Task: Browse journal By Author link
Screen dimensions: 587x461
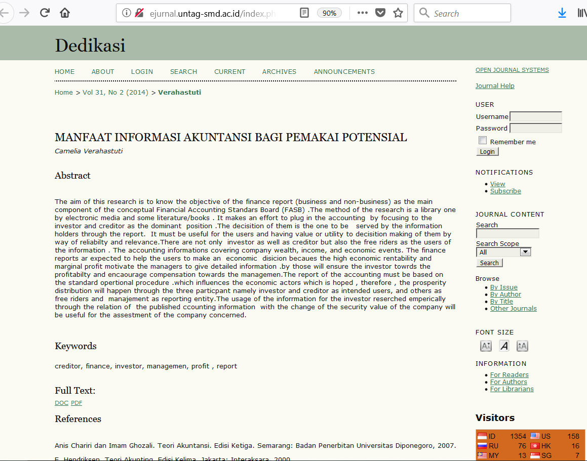Action: coord(505,295)
